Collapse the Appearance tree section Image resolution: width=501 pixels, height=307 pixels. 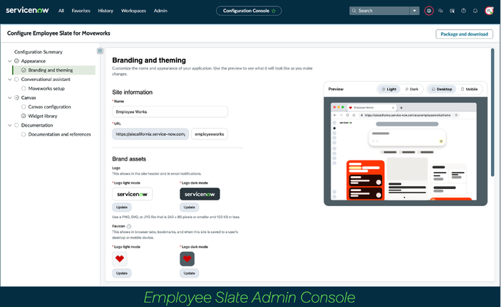(x=9, y=61)
